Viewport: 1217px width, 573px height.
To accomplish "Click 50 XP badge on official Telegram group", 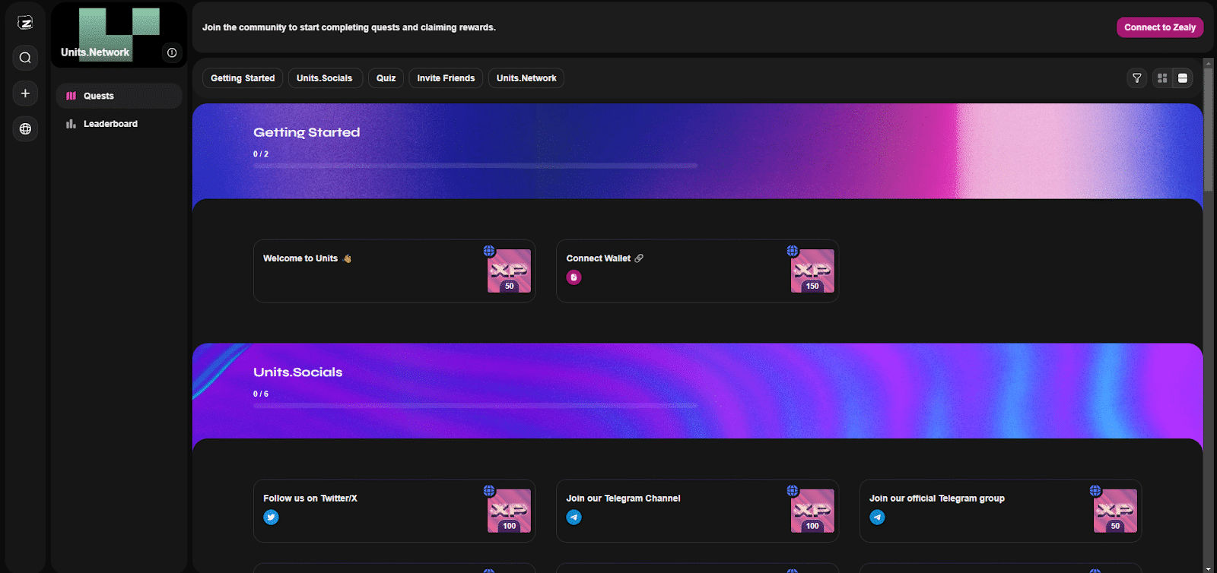I will [x=1115, y=511].
